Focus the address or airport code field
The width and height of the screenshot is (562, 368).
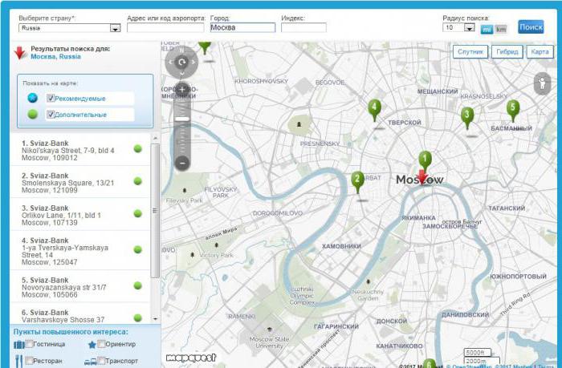[165, 27]
